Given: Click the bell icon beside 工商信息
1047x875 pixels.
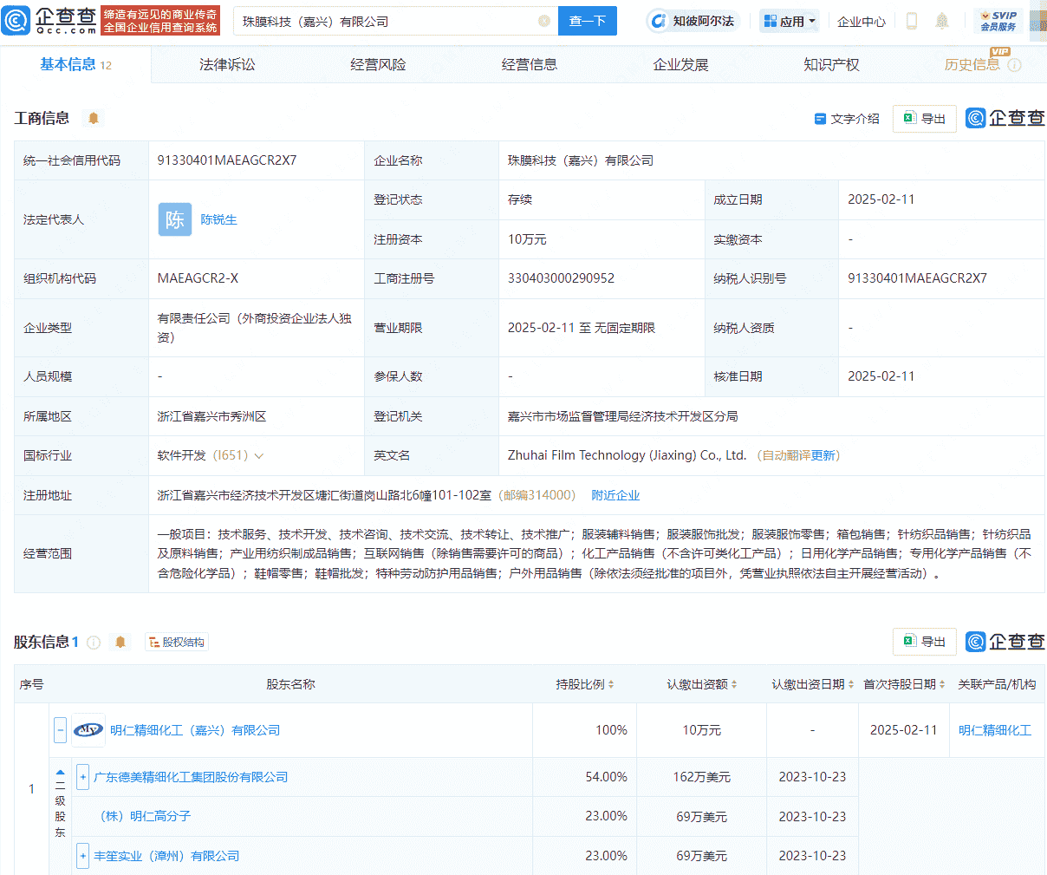Looking at the screenshot, I should (94, 119).
